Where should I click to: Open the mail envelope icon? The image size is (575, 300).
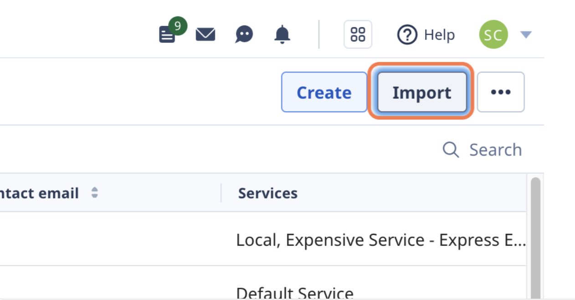point(206,34)
